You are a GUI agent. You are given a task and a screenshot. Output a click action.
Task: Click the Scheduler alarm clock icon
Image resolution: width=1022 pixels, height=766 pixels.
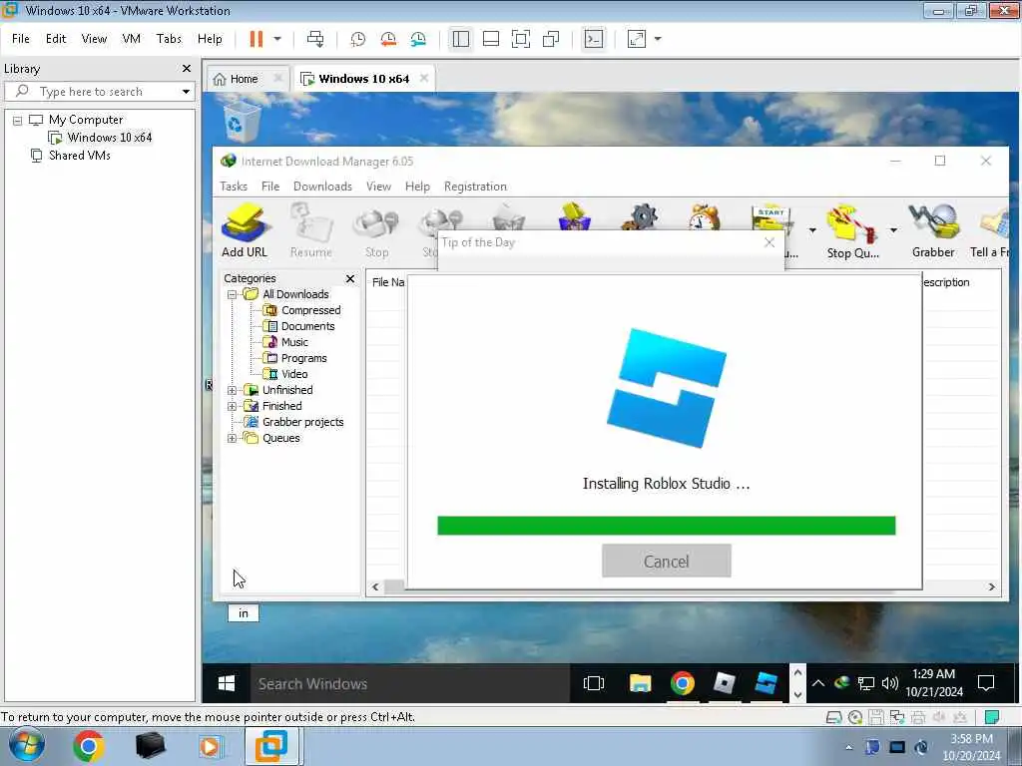coord(705,216)
